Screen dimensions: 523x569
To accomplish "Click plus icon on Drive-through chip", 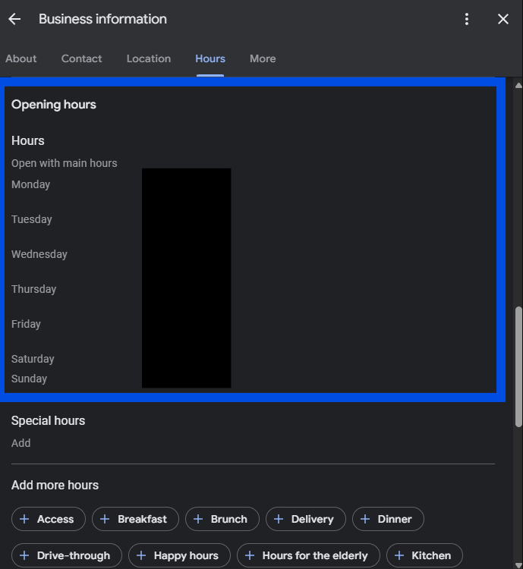I will (x=24, y=555).
